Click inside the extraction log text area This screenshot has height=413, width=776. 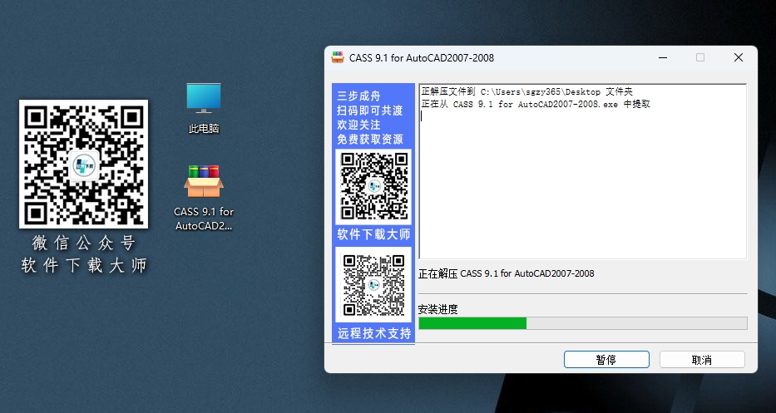[x=582, y=191]
